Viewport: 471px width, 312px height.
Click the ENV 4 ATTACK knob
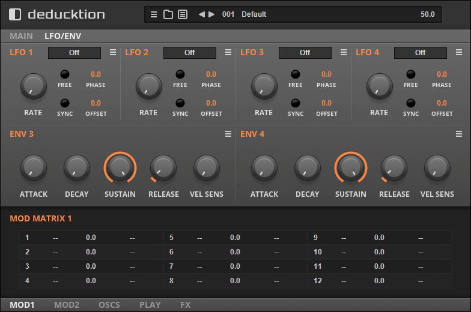click(x=264, y=168)
